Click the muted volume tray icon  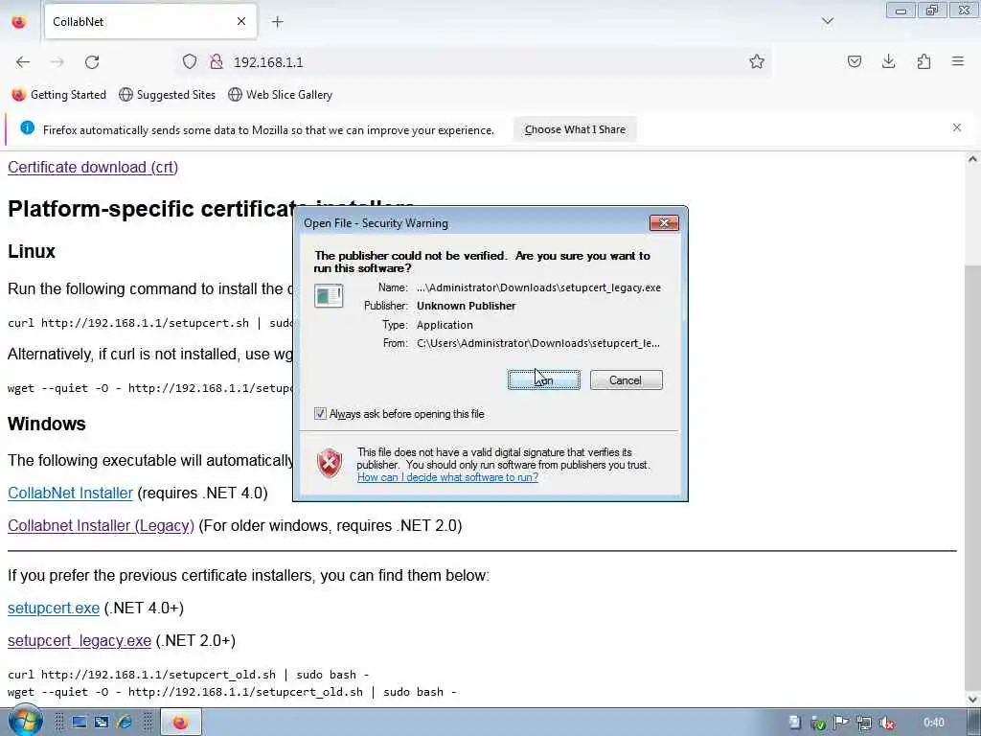click(886, 724)
